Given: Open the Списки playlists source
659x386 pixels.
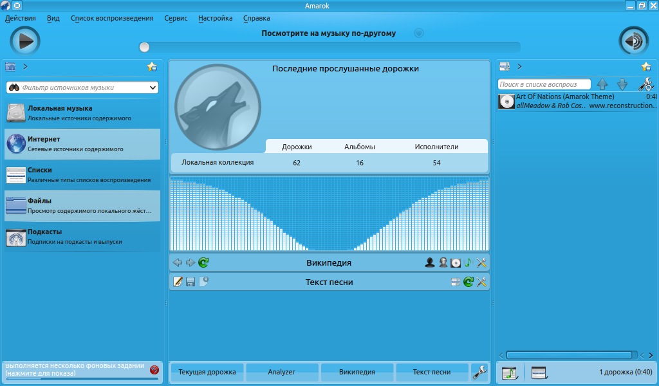Looking at the screenshot, I should [82, 175].
